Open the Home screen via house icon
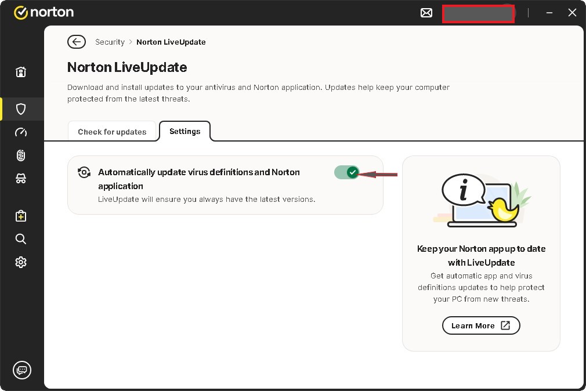The height and width of the screenshot is (391, 586). 21,71
